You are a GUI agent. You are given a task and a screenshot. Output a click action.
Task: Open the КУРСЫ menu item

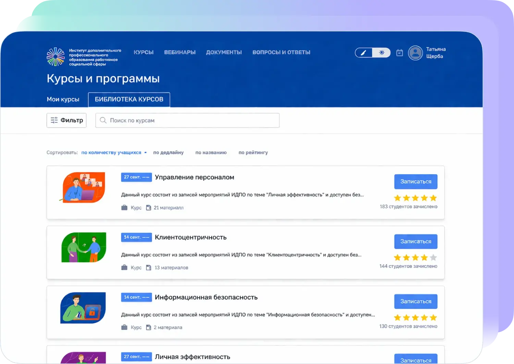[x=144, y=52]
